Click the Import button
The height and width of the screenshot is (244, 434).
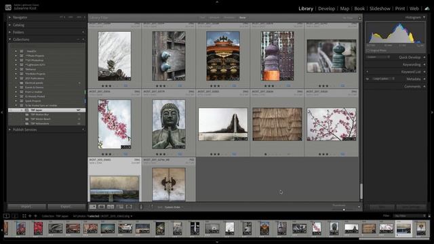click(26, 207)
